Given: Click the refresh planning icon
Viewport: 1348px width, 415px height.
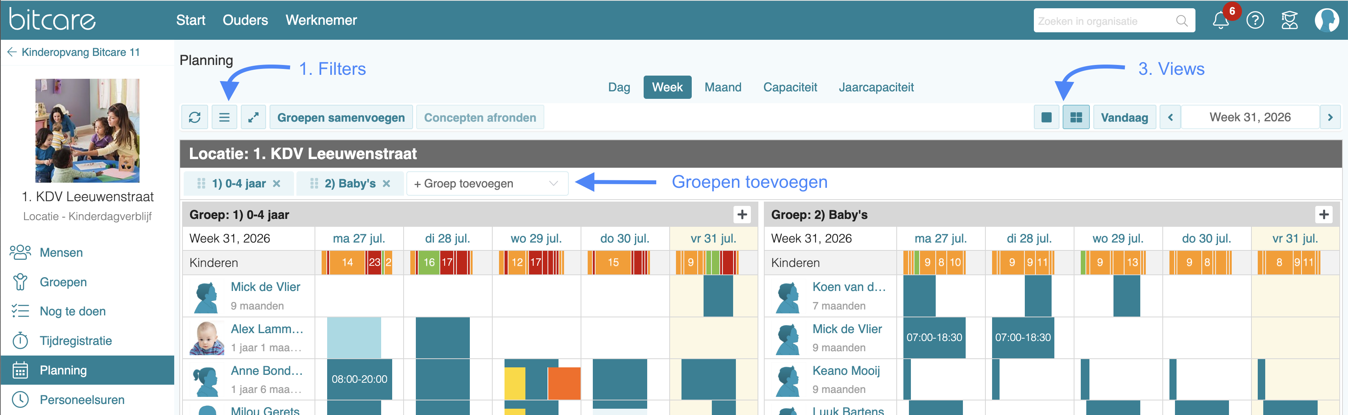Looking at the screenshot, I should [195, 117].
